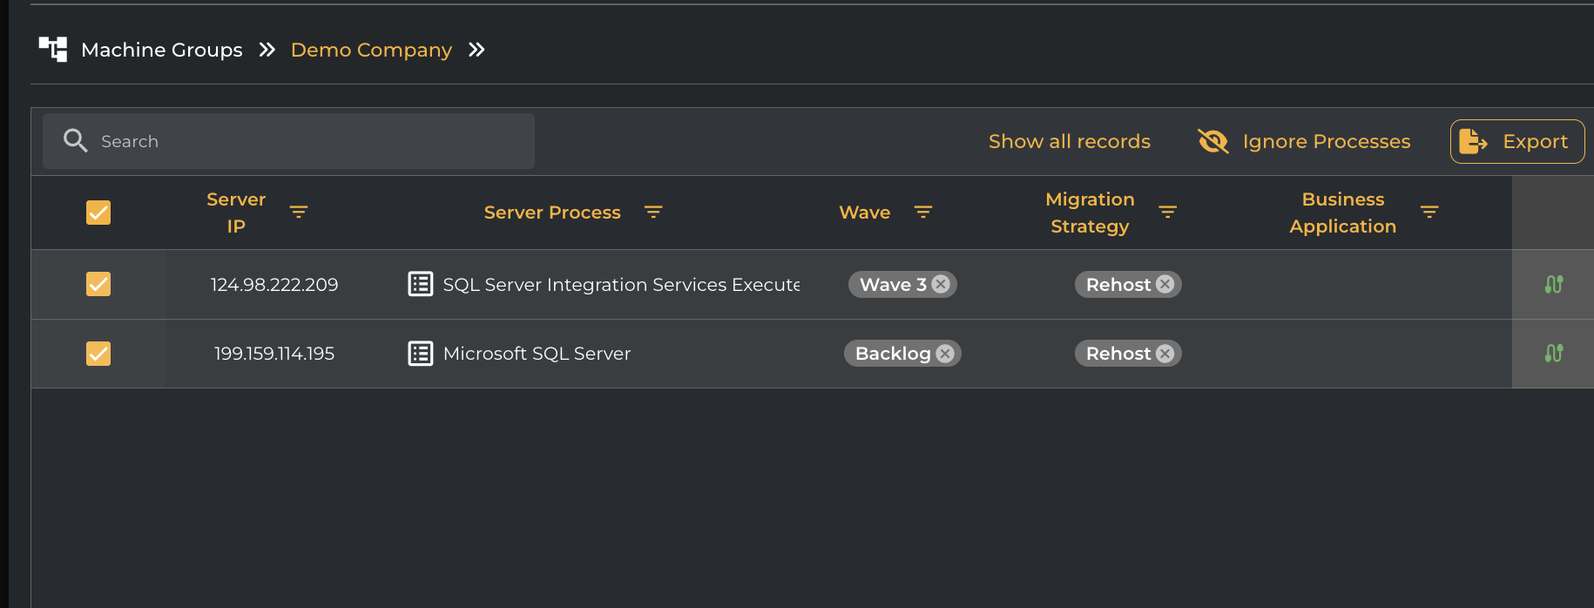Viewport: 1594px width, 608px height.
Task: Uncheck the row for 124.98.222.209
Action: (x=98, y=284)
